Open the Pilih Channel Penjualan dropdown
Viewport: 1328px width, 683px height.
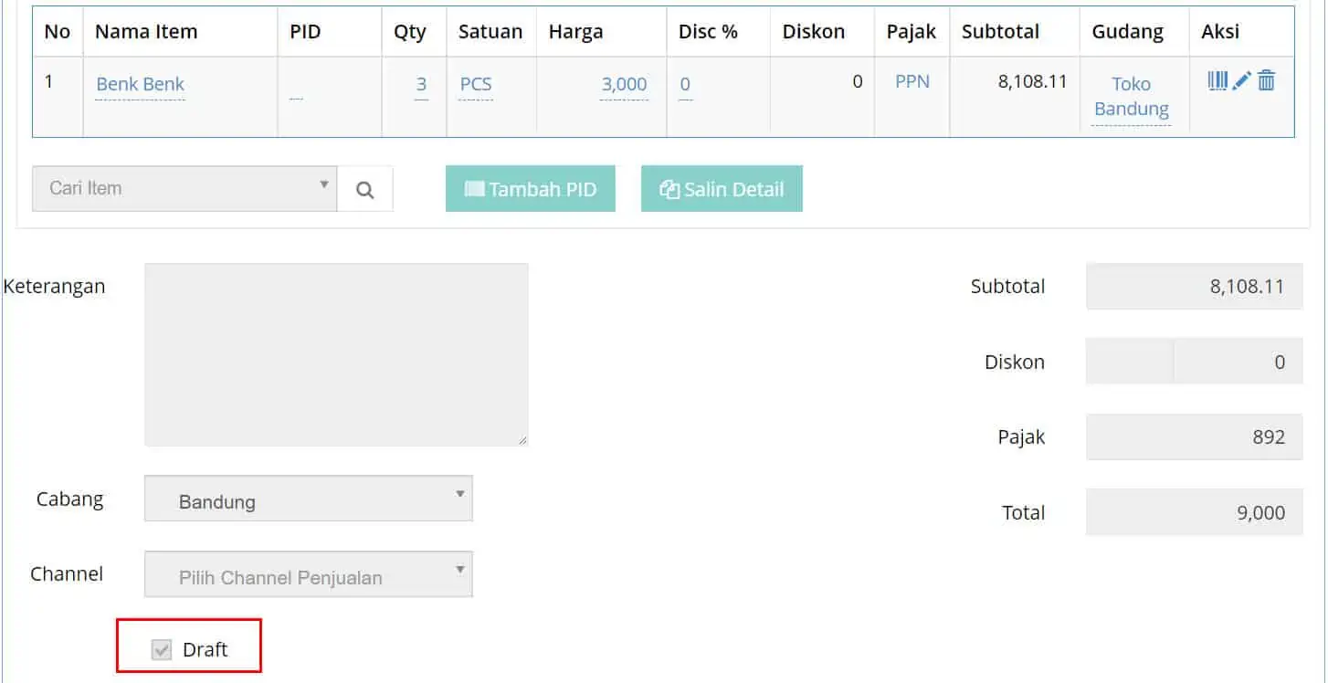tap(309, 574)
